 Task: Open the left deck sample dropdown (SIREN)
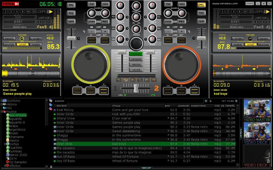19,22
